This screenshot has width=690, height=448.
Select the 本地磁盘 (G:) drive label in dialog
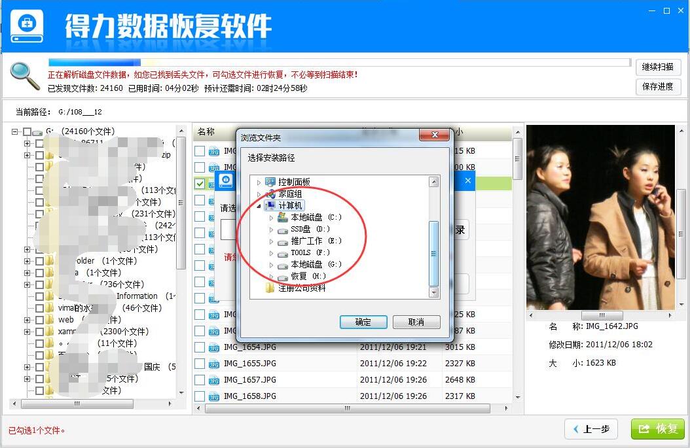tap(316, 264)
